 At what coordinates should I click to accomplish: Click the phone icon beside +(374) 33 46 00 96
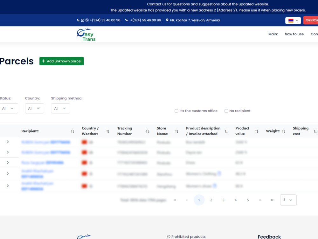(x=78, y=20)
